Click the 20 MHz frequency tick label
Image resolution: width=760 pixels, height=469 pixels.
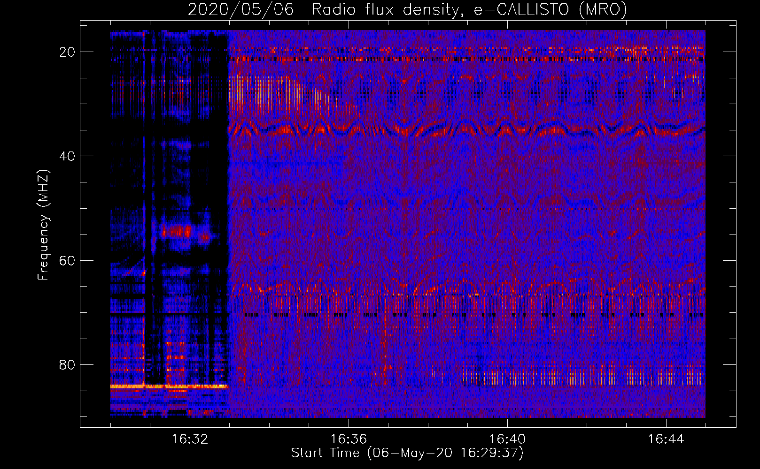(x=68, y=52)
